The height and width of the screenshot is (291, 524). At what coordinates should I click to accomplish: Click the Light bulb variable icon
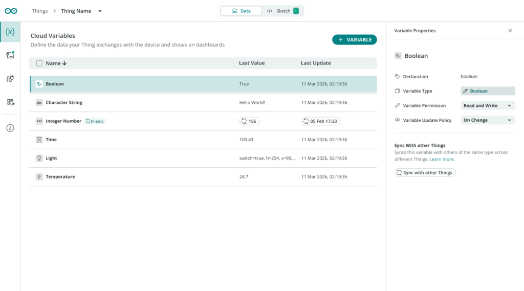click(39, 159)
